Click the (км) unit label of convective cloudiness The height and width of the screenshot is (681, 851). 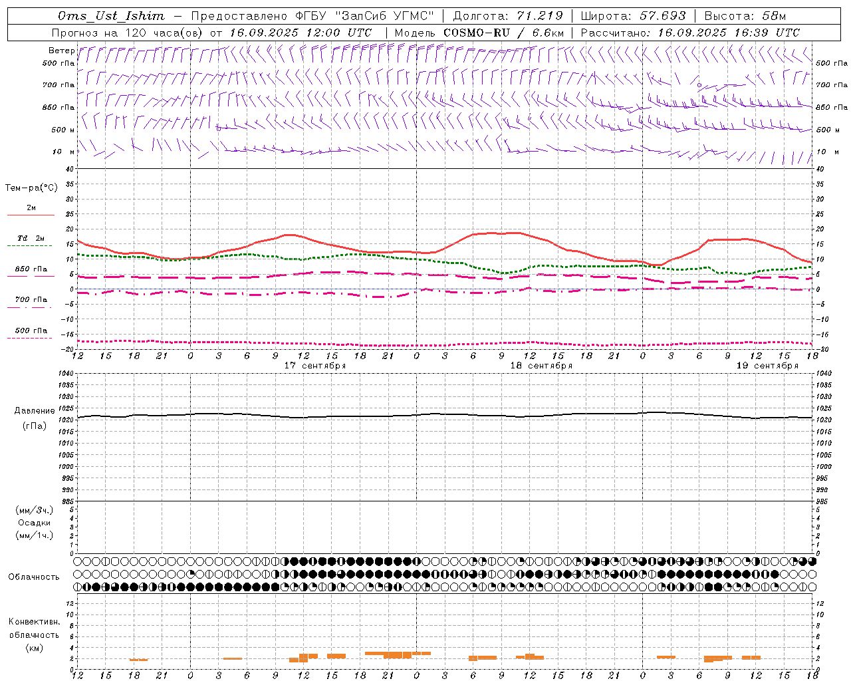click(x=34, y=648)
